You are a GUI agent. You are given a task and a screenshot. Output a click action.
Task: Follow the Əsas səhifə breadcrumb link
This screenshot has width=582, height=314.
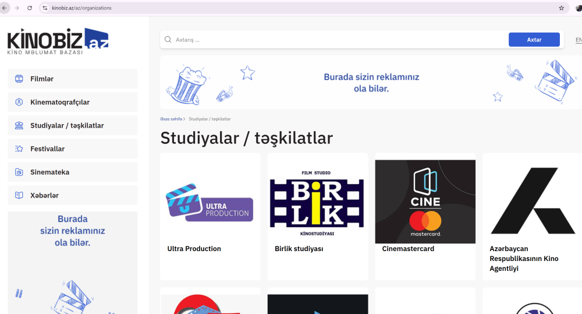click(x=171, y=119)
